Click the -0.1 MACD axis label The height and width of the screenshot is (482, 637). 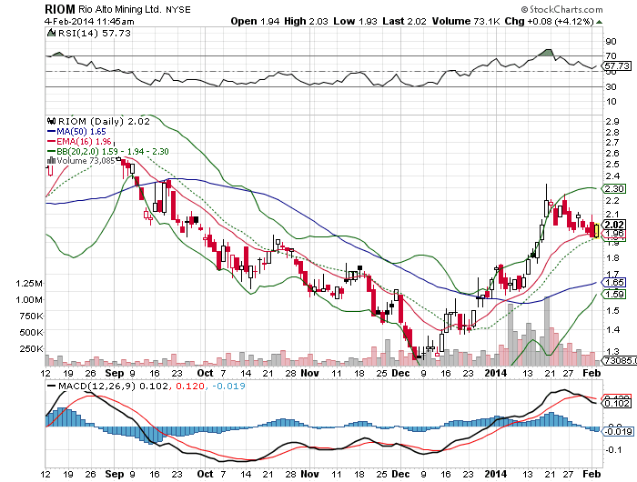click(614, 449)
